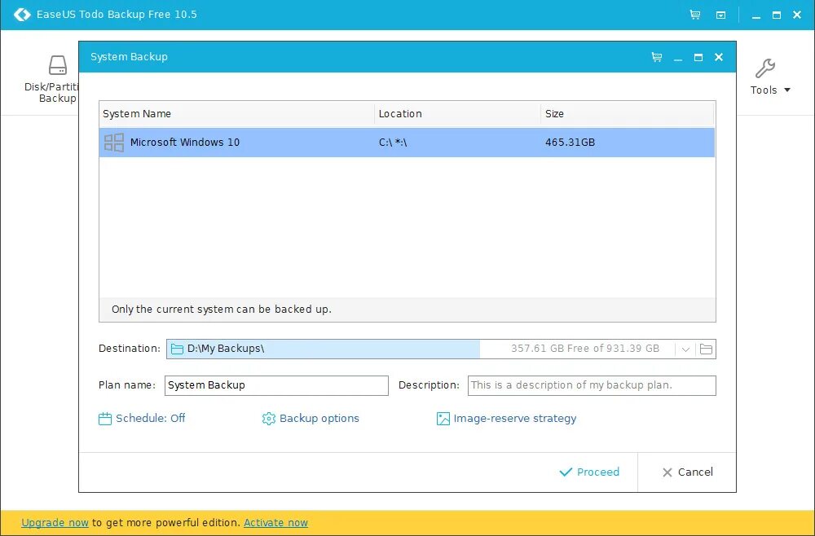Open Disk/Partition Backup in main window
The image size is (815, 536).
(51, 79)
